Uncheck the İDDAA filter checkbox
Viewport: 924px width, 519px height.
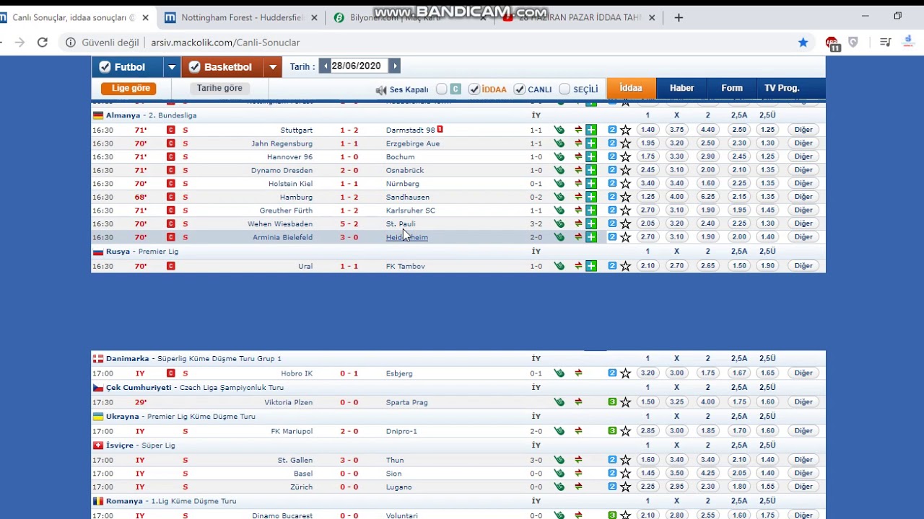click(474, 89)
